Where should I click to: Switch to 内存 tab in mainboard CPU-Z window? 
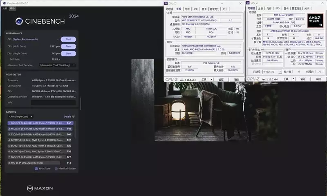point(187,9)
